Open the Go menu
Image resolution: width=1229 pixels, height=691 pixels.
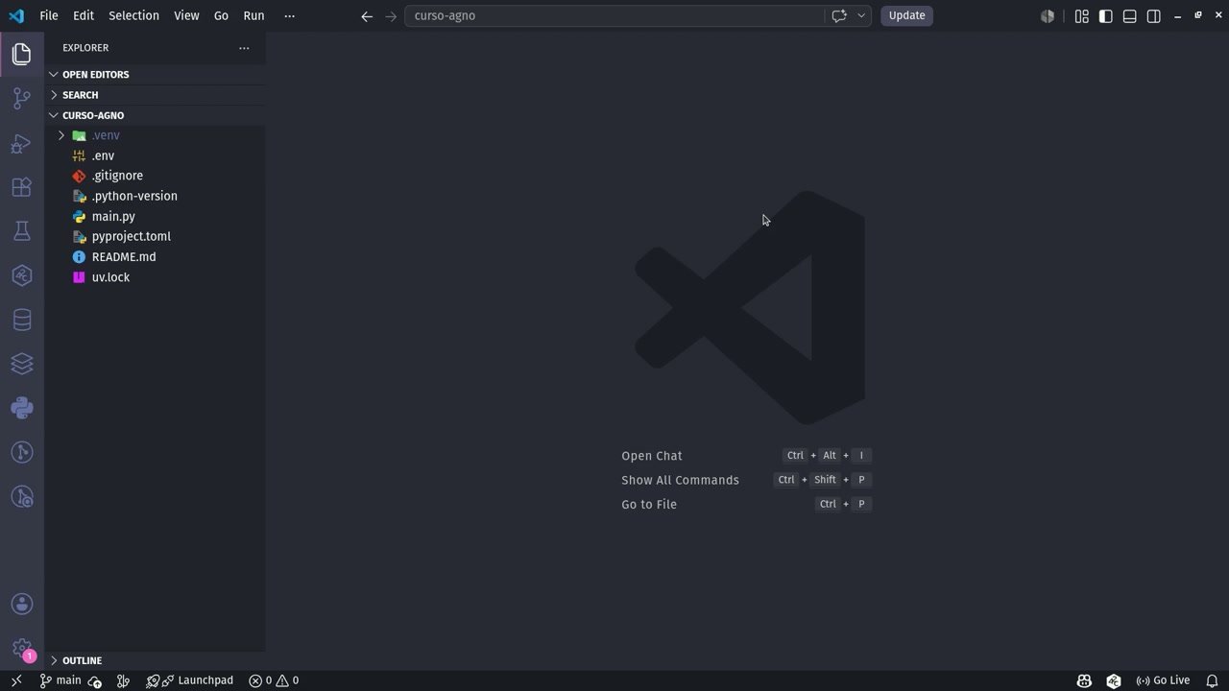221,15
